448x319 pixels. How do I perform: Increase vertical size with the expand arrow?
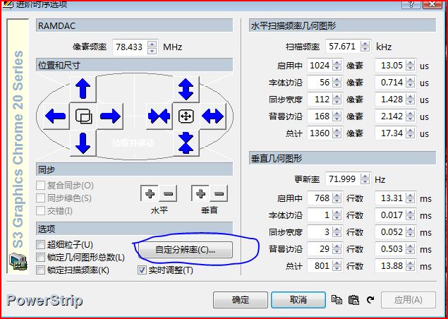point(186,89)
